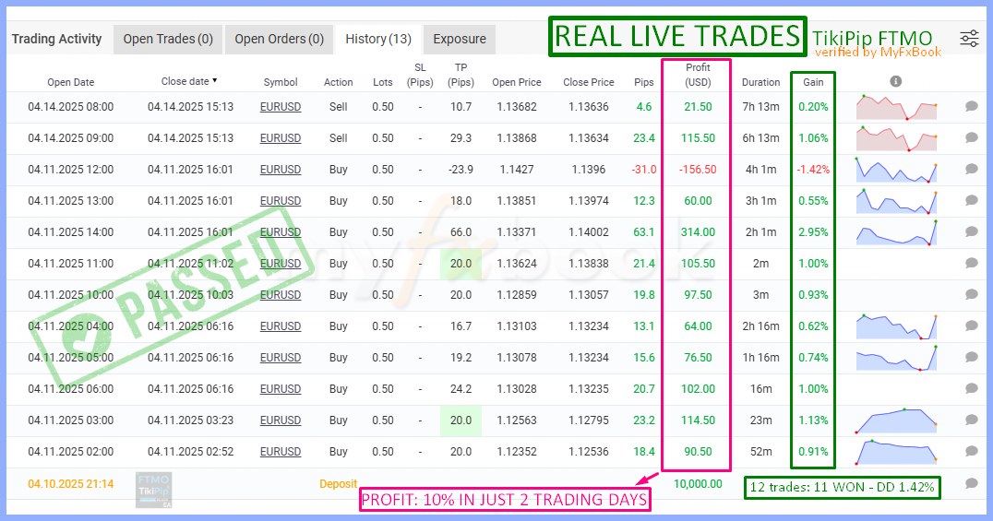Click the FTMO TikiPip thumbnail in the deposit row
This screenshot has width=993, height=521.
[x=154, y=490]
